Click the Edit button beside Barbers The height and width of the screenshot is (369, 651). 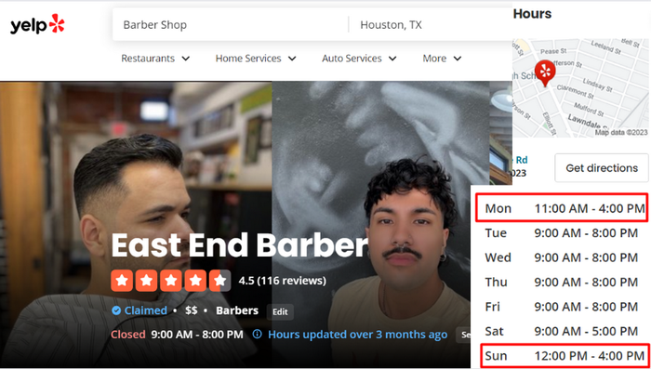(x=280, y=312)
